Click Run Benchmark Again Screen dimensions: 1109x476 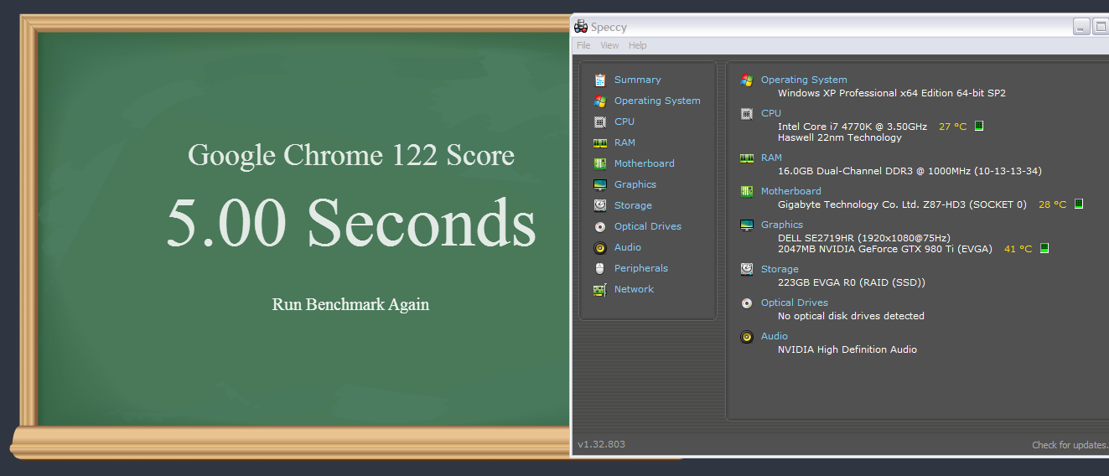350,304
